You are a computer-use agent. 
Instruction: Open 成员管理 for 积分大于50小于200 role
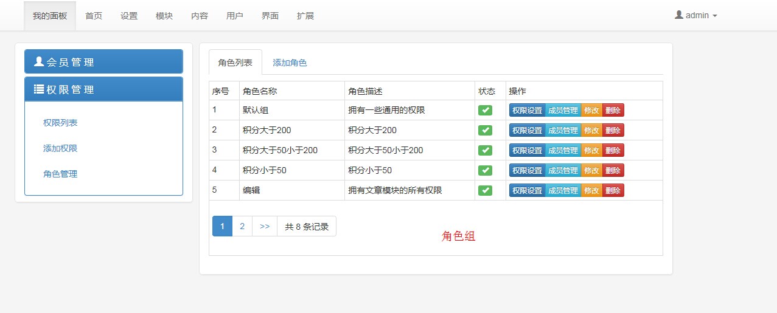coord(563,150)
